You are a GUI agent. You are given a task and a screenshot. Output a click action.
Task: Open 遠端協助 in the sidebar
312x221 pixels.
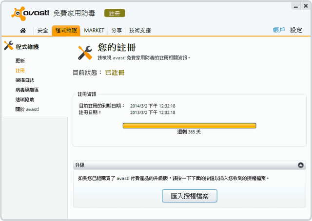pyautogui.click(x=25, y=100)
